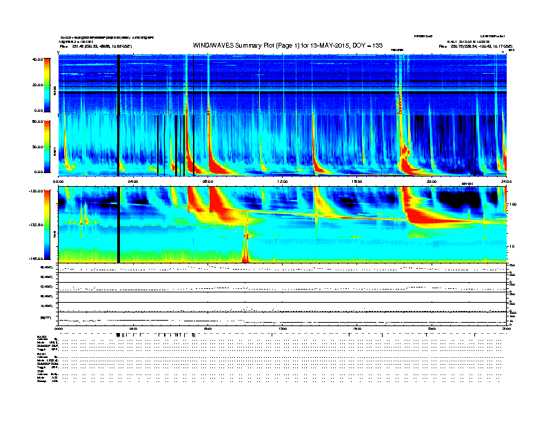Click the RAD1 panel color scale bar
This screenshot has height=422, width=546.
coord(47,147)
